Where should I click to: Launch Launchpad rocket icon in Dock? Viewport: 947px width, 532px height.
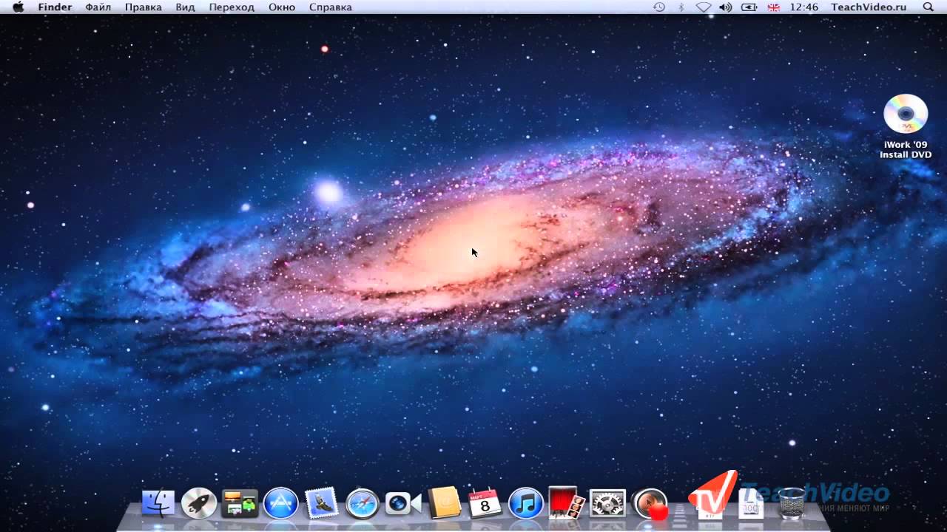coord(199,503)
